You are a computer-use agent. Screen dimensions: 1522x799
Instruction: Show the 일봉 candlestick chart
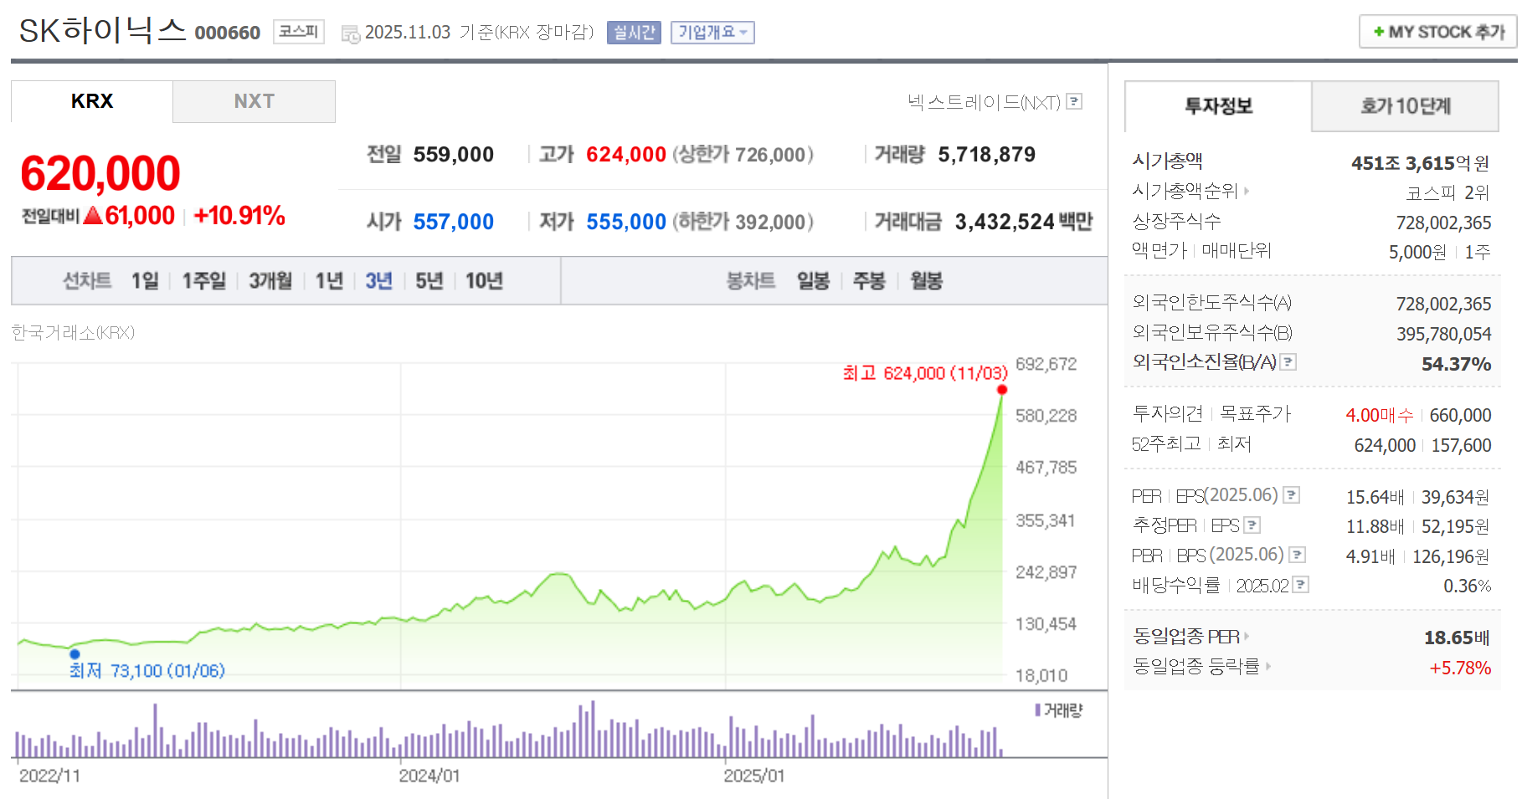click(x=813, y=281)
